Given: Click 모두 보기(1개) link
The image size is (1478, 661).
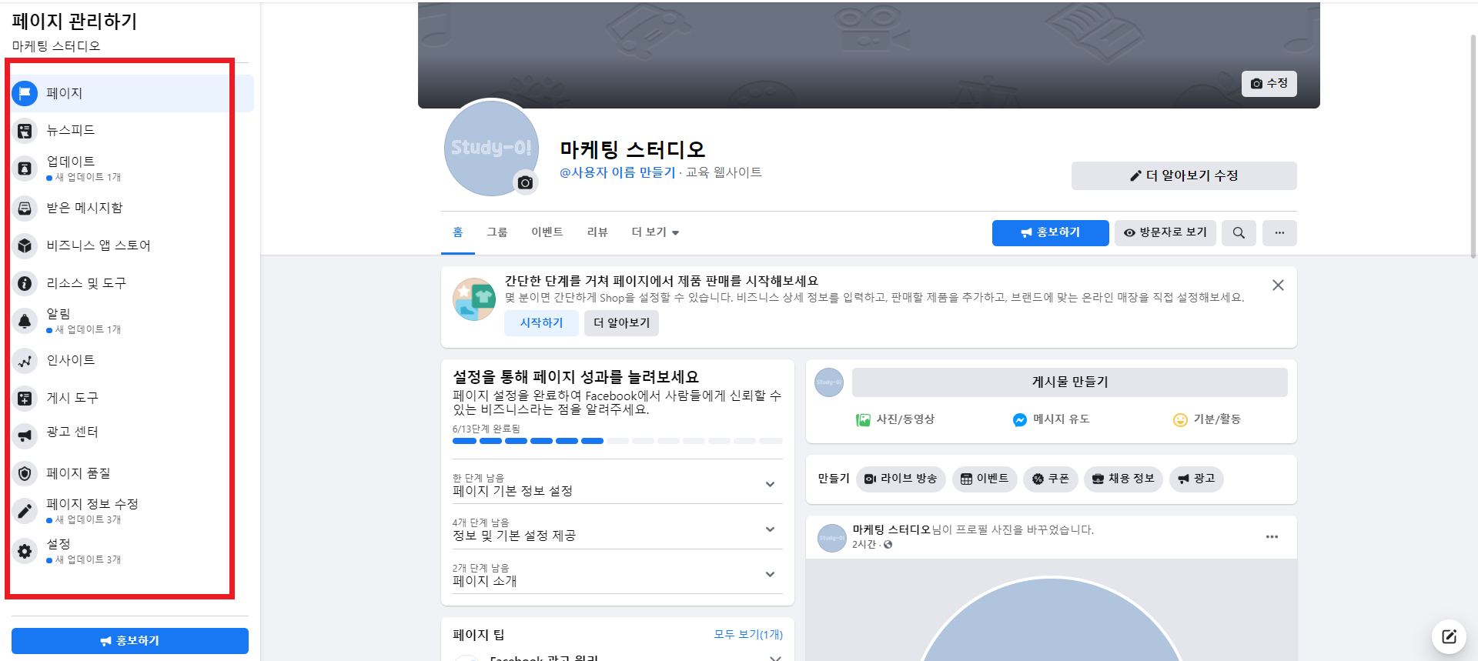Looking at the screenshot, I should point(748,635).
